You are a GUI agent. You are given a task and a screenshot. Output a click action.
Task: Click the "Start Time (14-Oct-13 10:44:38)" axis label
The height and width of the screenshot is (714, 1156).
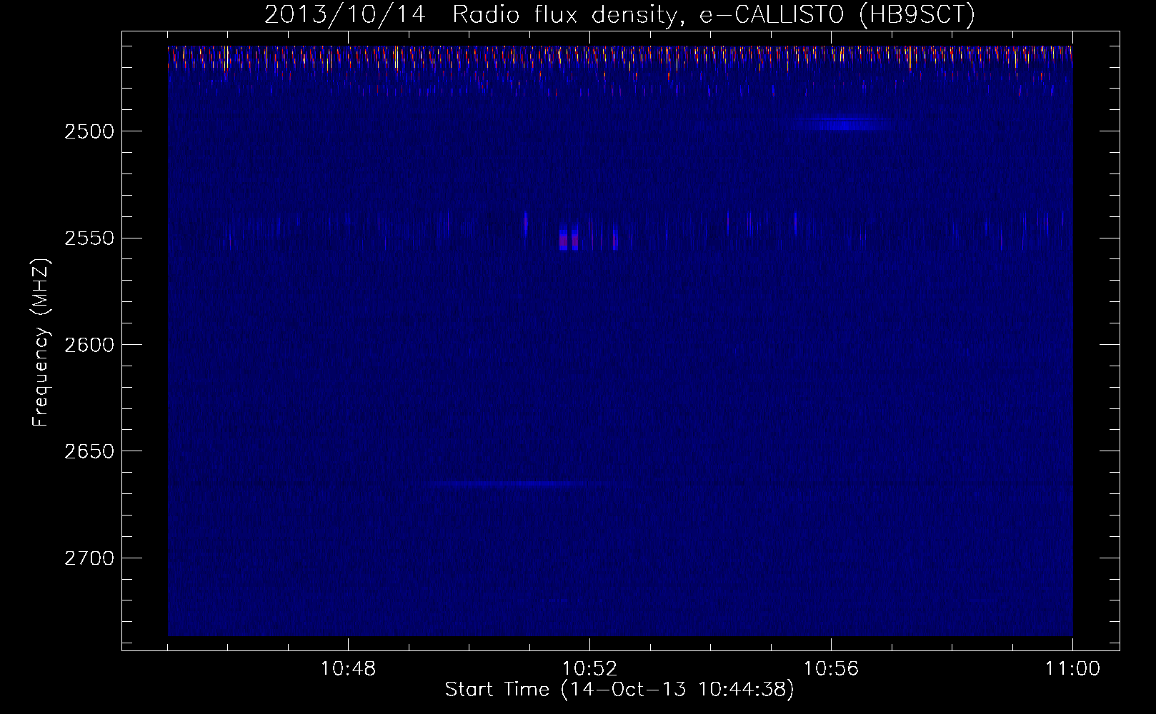[619, 690]
